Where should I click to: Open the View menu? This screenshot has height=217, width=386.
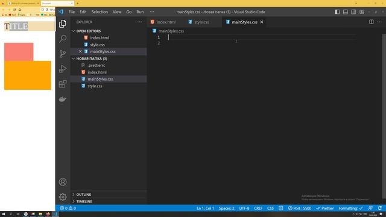117,12
